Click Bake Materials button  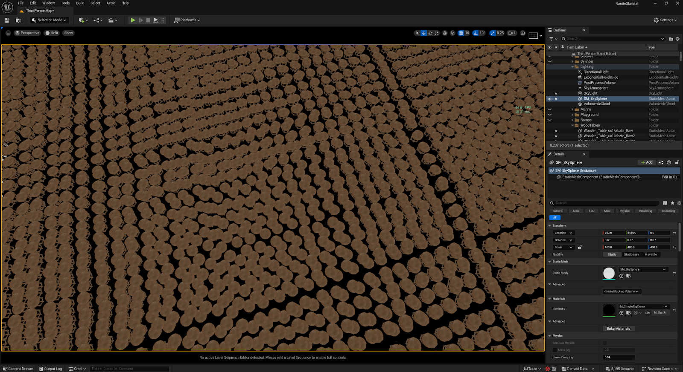tap(618, 329)
